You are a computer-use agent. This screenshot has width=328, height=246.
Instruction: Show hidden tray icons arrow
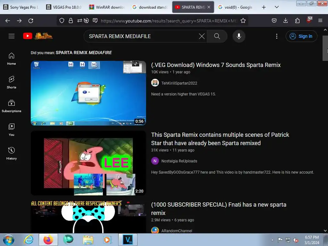272,240
